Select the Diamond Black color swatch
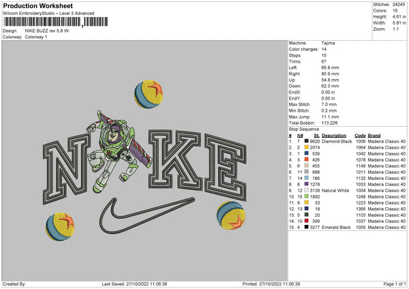Image resolution: width=409 pixels, height=289 pixels. 307,141
